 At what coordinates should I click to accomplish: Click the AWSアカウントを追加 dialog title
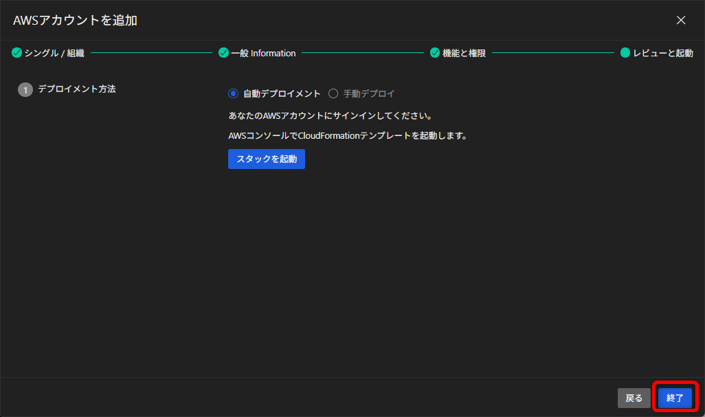point(75,20)
